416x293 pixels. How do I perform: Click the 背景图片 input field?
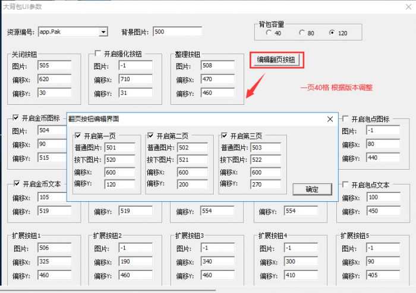(177, 32)
